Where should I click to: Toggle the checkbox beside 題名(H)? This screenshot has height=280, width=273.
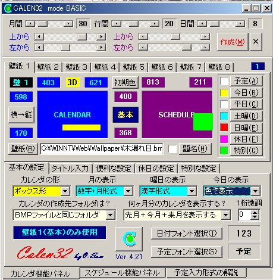point(172,149)
